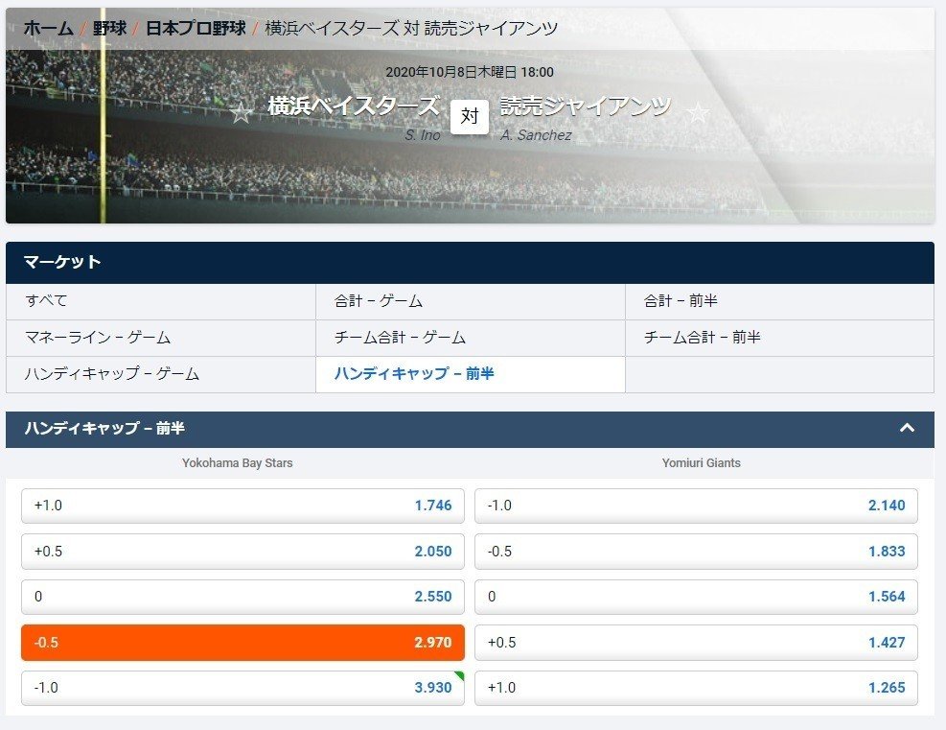Click the match date 2020年10月8日木曜日 18:00

point(470,73)
